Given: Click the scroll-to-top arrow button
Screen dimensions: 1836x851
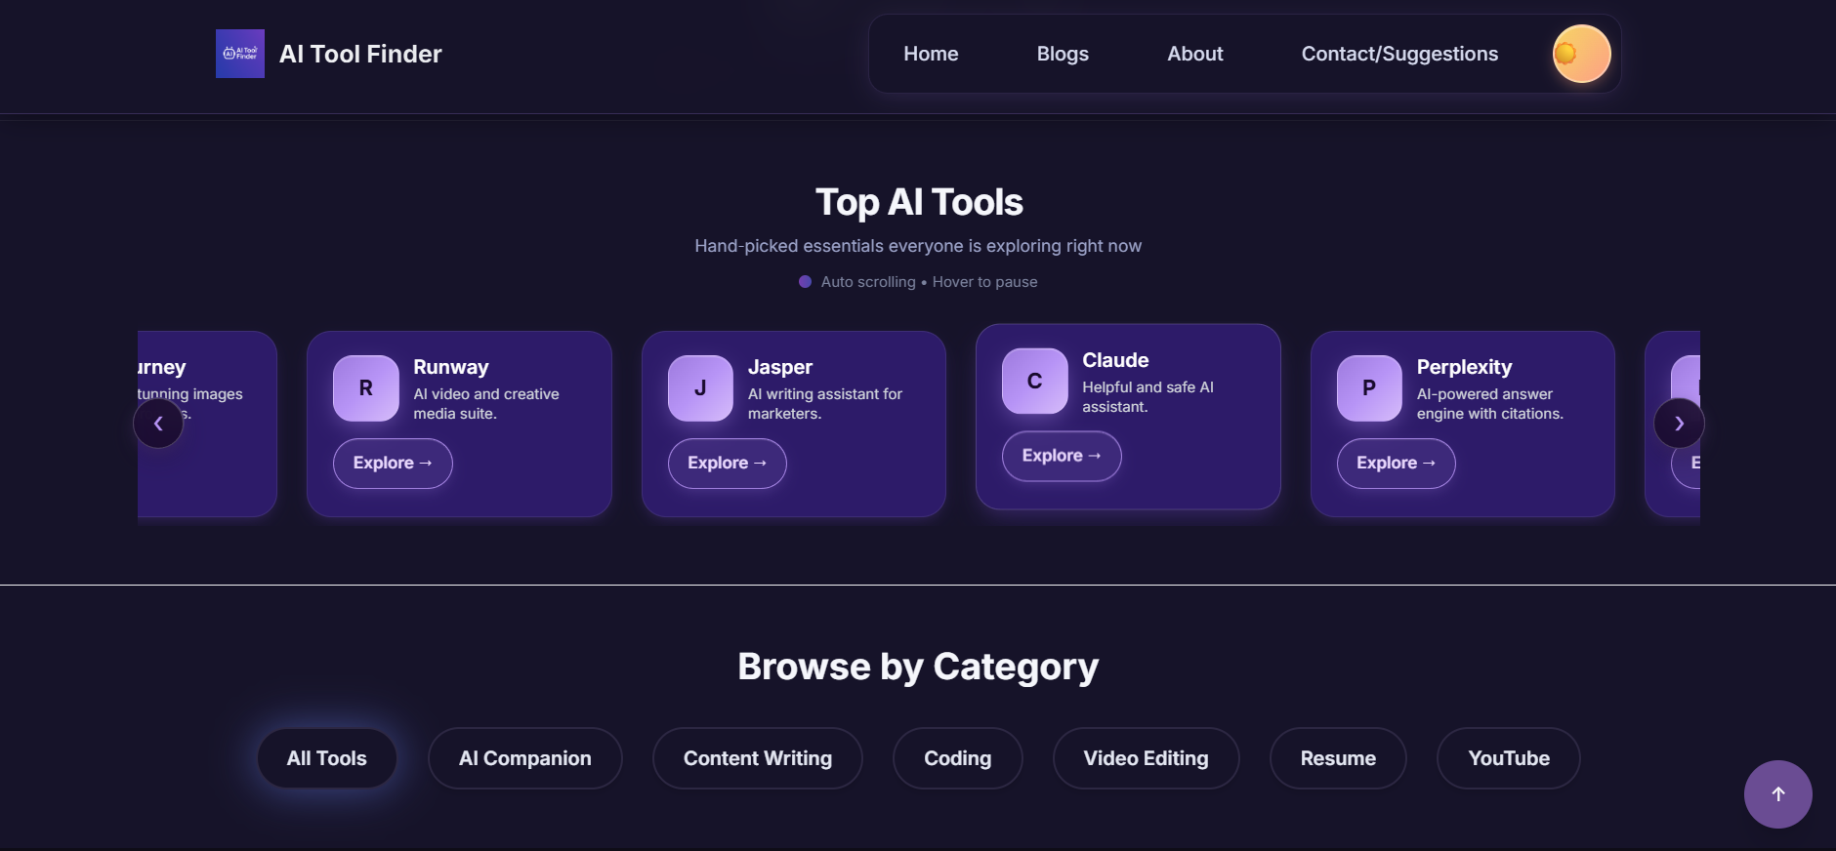Looking at the screenshot, I should [1778, 794].
